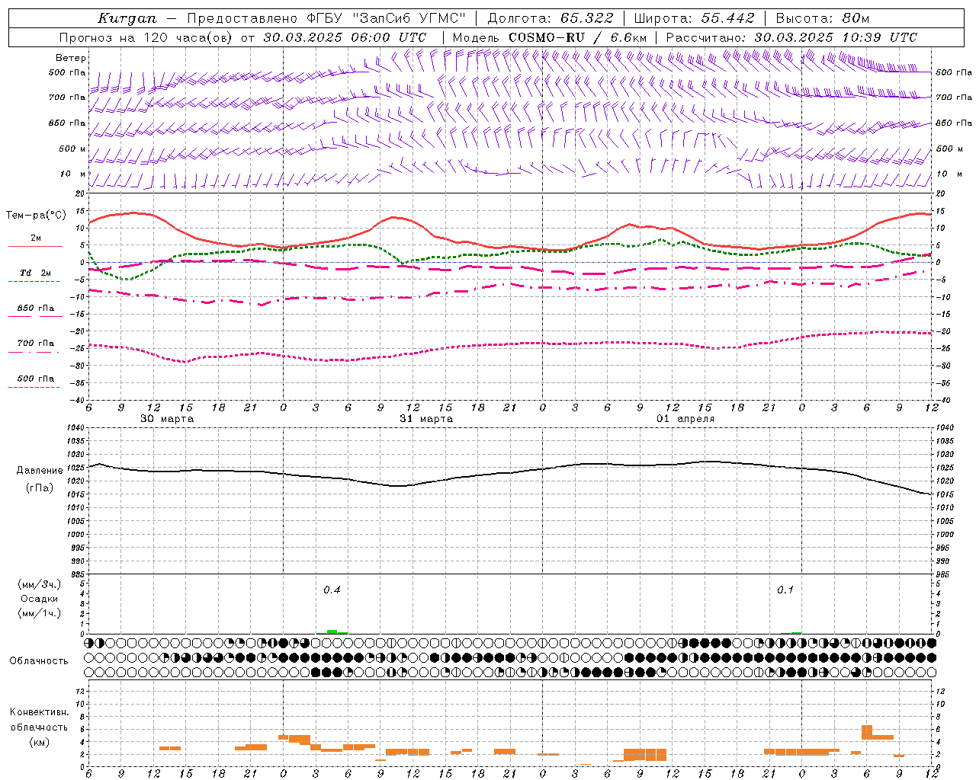Screen dimensions: 976x780
Task: Click the station name "Kurgan" in header
Action: (127, 18)
